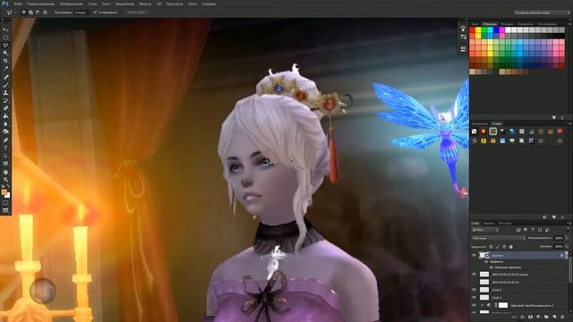Open the layer filter kind dropdown
573x322 pixels.
[485, 230]
